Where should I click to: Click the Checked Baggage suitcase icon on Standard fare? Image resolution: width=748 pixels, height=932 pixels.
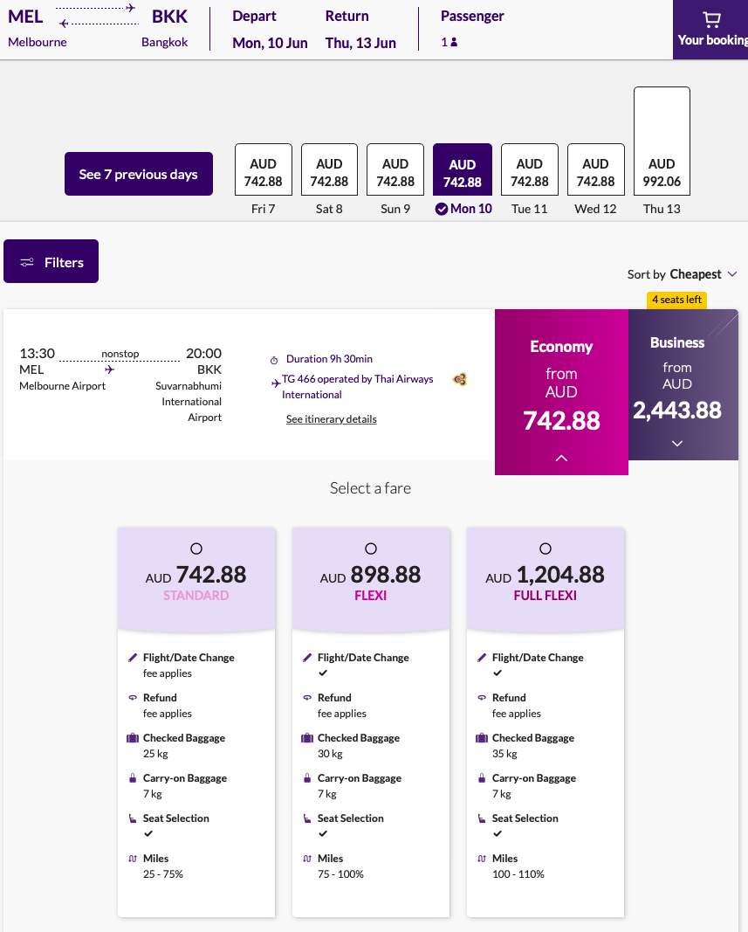pyautogui.click(x=131, y=738)
